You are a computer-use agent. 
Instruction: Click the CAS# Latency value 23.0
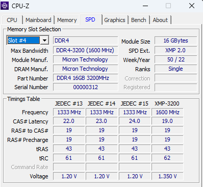102,121
